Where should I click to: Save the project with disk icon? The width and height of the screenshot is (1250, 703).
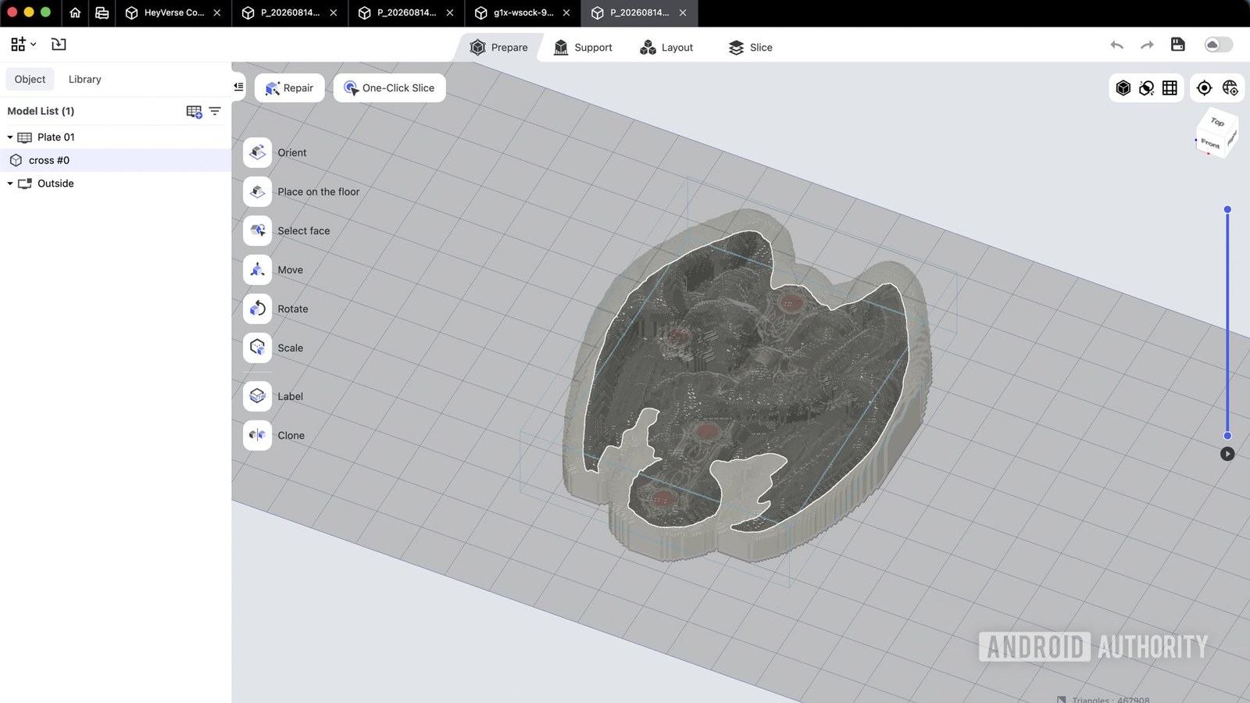click(x=1178, y=45)
